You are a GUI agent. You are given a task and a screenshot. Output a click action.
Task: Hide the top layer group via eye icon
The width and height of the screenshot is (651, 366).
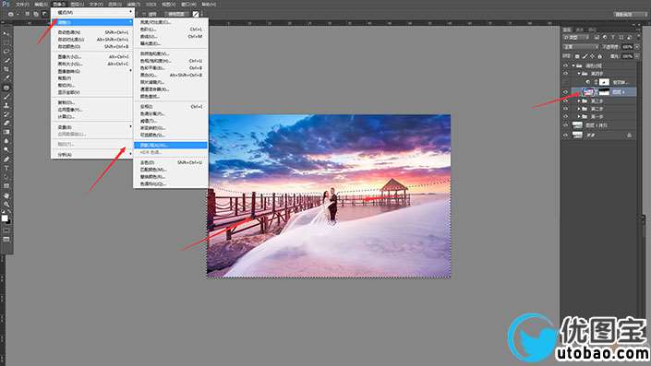pyautogui.click(x=565, y=65)
